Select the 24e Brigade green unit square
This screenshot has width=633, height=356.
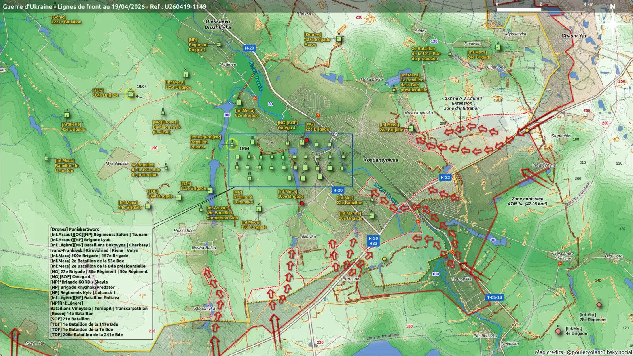[x=498, y=47]
